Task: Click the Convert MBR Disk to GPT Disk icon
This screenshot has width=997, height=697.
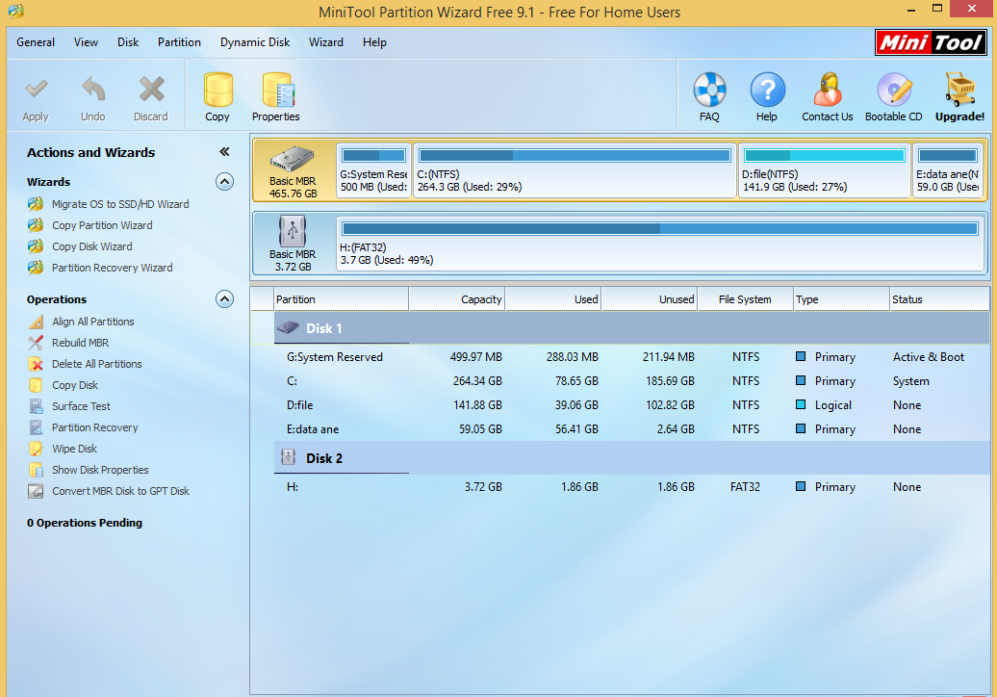Action: 37,491
